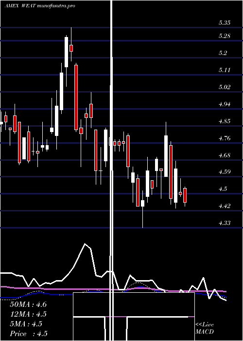This screenshot has height=341, width=243.
Task: Click the 12MA : 4.5 readout
Action: click(28, 314)
